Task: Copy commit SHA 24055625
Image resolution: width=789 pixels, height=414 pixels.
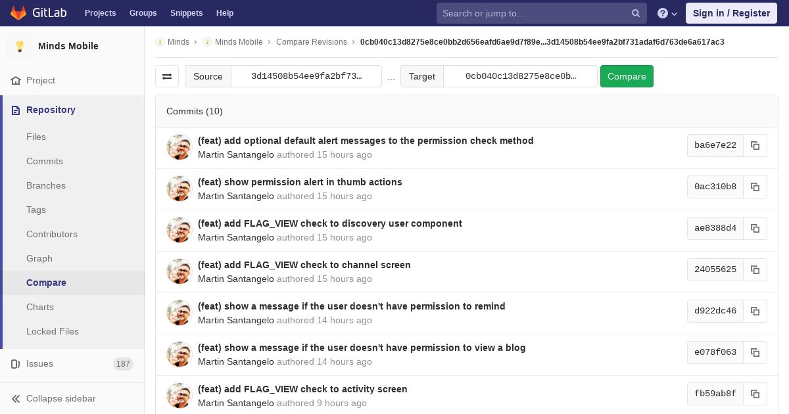Action: click(x=755, y=269)
